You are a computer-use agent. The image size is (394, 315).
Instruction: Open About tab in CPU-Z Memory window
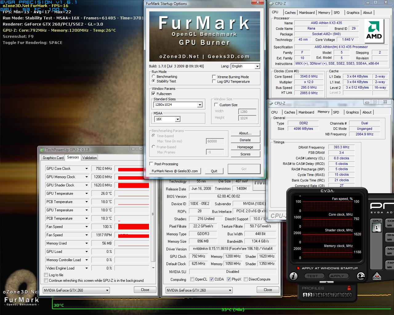click(x=367, y=112)
